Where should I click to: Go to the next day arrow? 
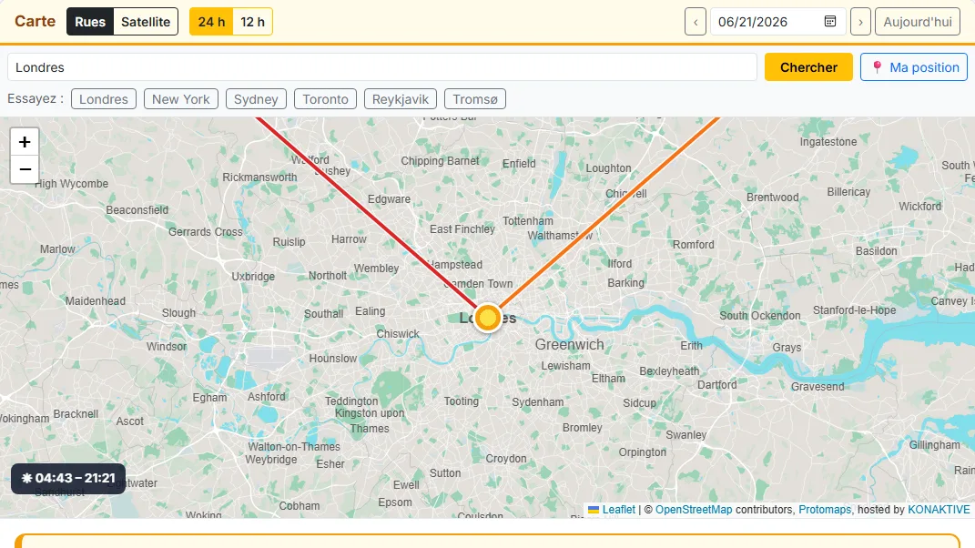[860, 22]
